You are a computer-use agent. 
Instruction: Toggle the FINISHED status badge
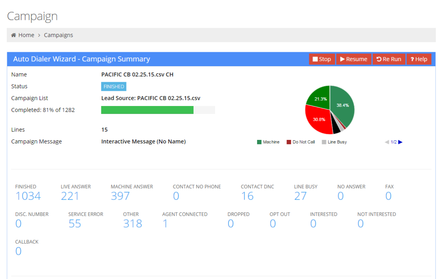tap(113, 86)
